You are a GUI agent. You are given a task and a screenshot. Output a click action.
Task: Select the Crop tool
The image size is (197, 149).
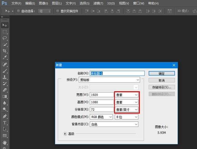coord(5,51)
